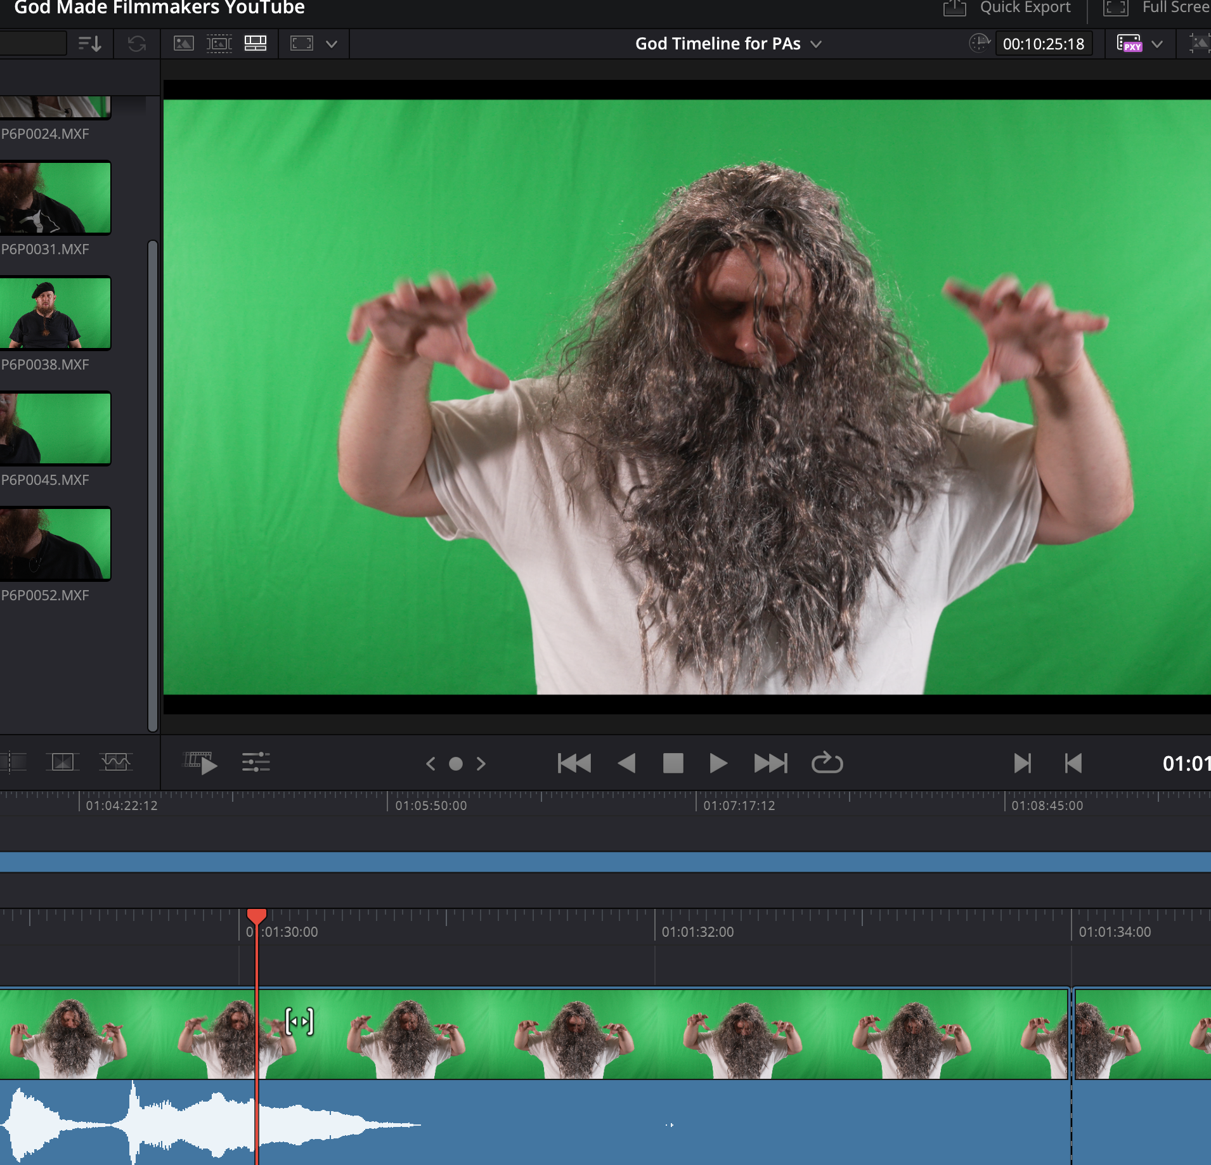Open the tools adjustment sliders icon

(256, 763)
